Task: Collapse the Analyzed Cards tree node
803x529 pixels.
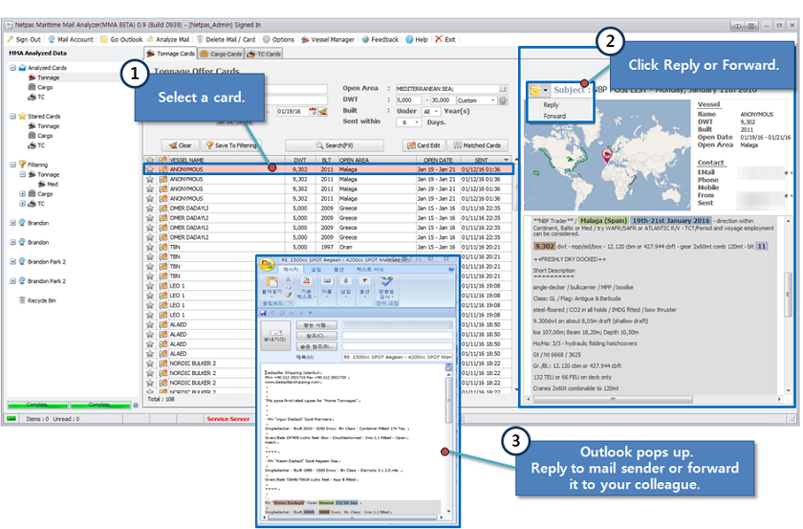Action: [12, 68]
